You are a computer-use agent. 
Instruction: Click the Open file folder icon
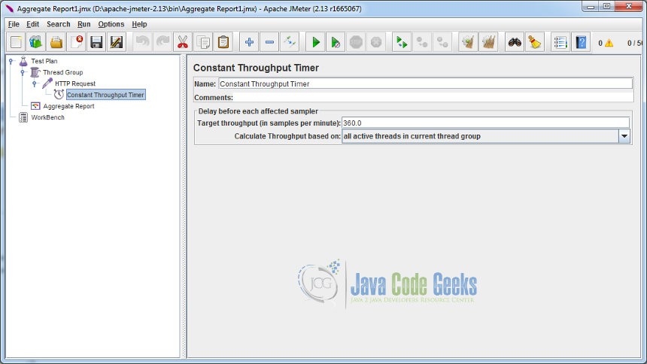click(56, 42)
